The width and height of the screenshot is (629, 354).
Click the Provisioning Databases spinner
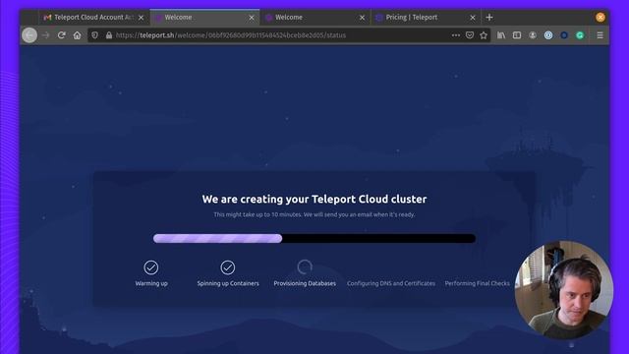pyautogui.click(x=305, y=266)
